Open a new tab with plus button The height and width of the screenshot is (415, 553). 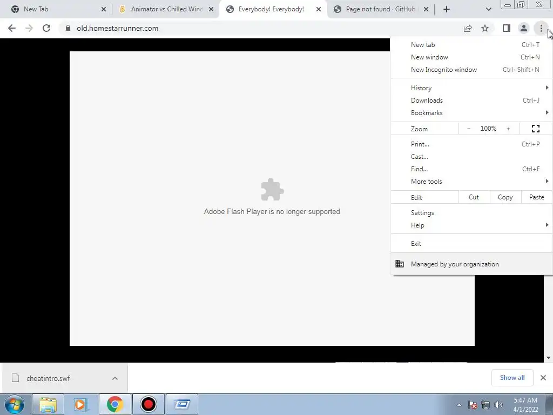(x=447, y=9)
